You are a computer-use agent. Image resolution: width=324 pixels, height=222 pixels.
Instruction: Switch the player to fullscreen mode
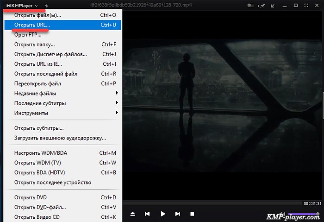coord(306,6)
